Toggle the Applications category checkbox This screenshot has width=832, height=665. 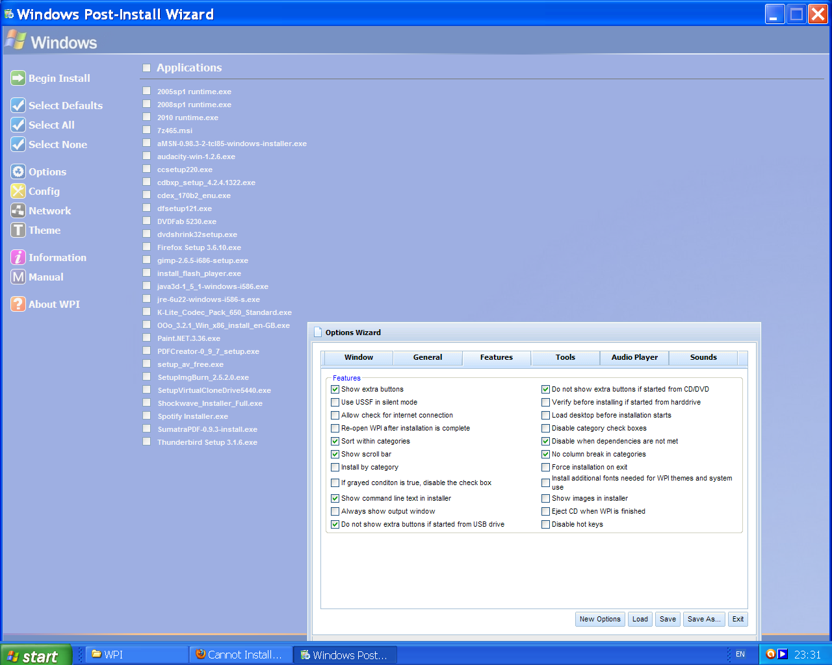pyautogui.click(x=147, y=68)
